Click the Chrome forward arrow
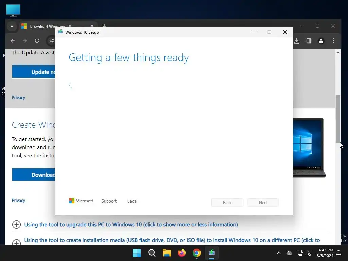 point(24,41)
